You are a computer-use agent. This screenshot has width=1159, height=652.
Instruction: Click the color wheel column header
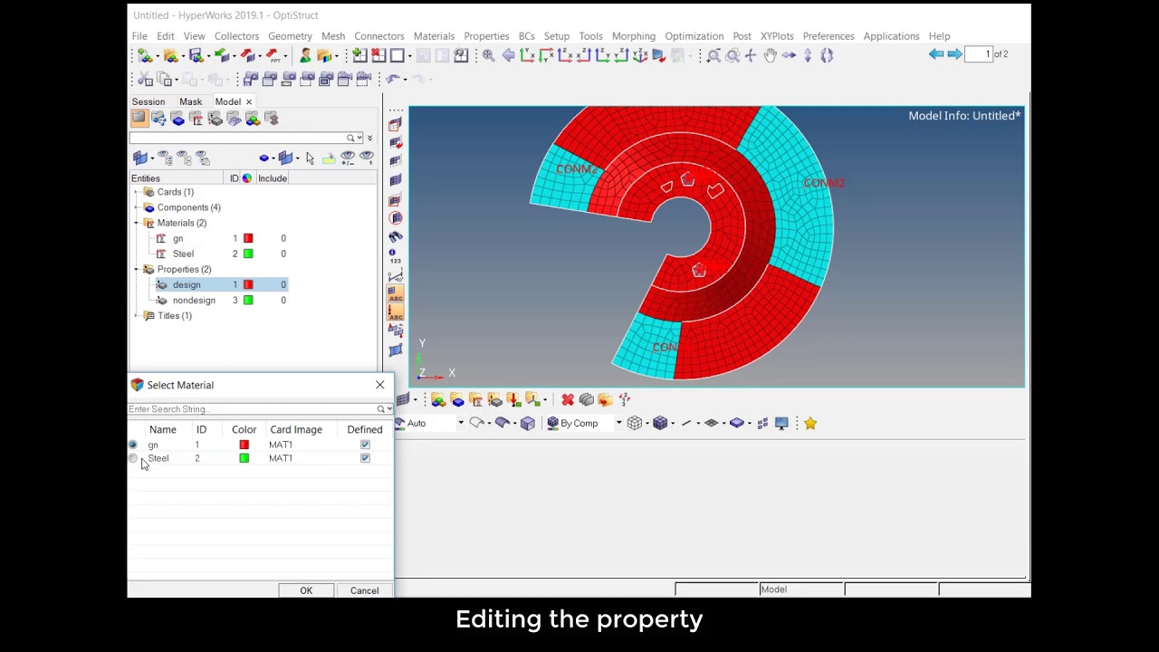(x=246, y=178)
